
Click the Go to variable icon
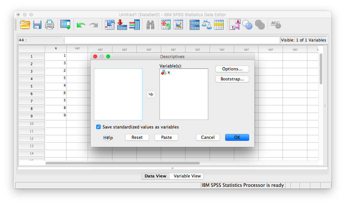[122, 25]
